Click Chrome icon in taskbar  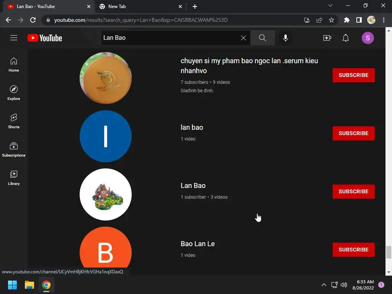pos(46,285)
